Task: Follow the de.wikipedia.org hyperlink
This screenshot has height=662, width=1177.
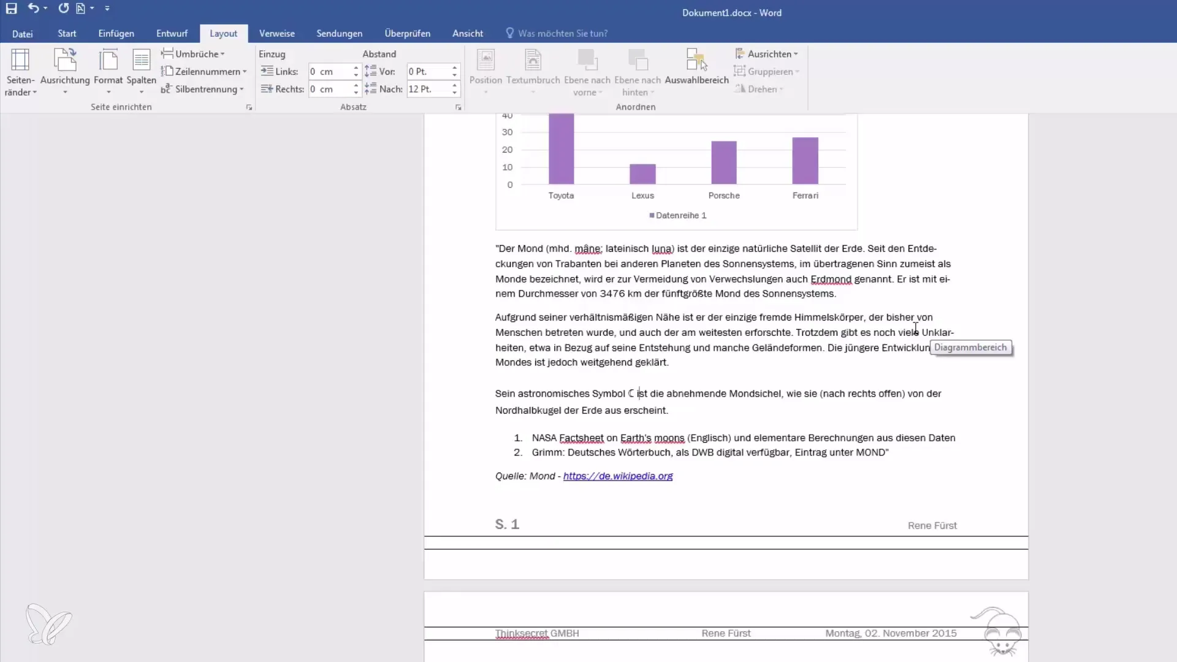Action: [x=617, y=476]
